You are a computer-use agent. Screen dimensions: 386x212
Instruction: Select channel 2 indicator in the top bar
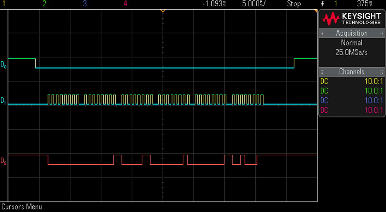pyautogui.click(x=44, y=4)
